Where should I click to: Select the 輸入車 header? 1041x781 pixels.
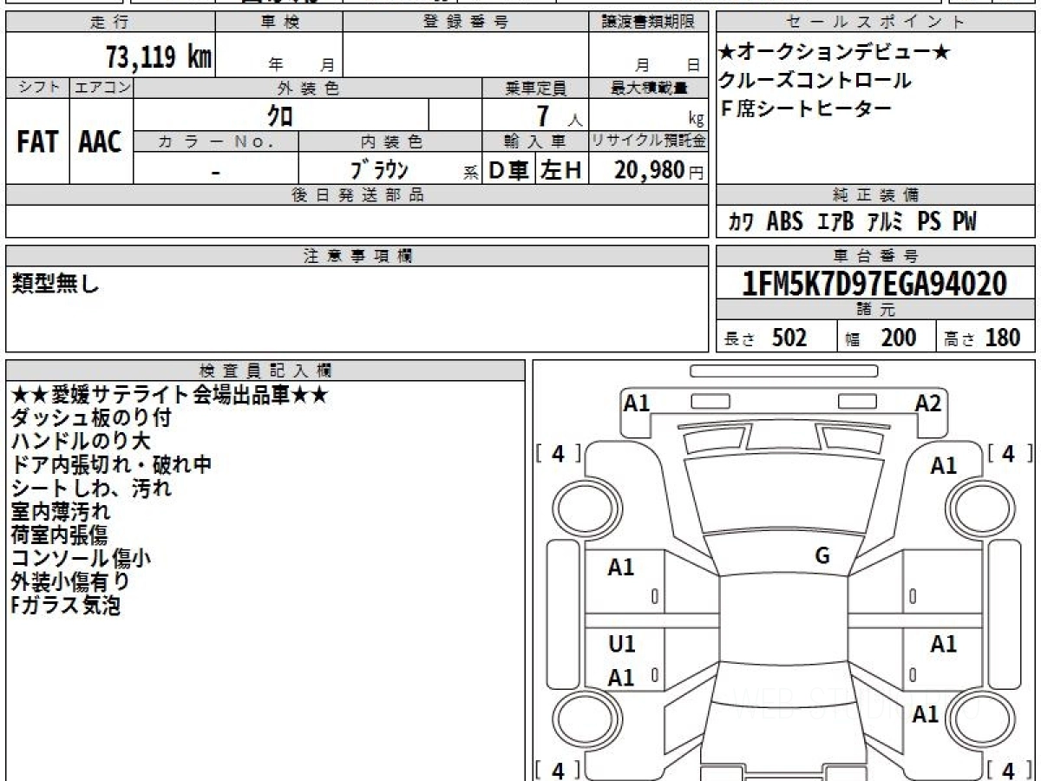(x=535, y=141)
